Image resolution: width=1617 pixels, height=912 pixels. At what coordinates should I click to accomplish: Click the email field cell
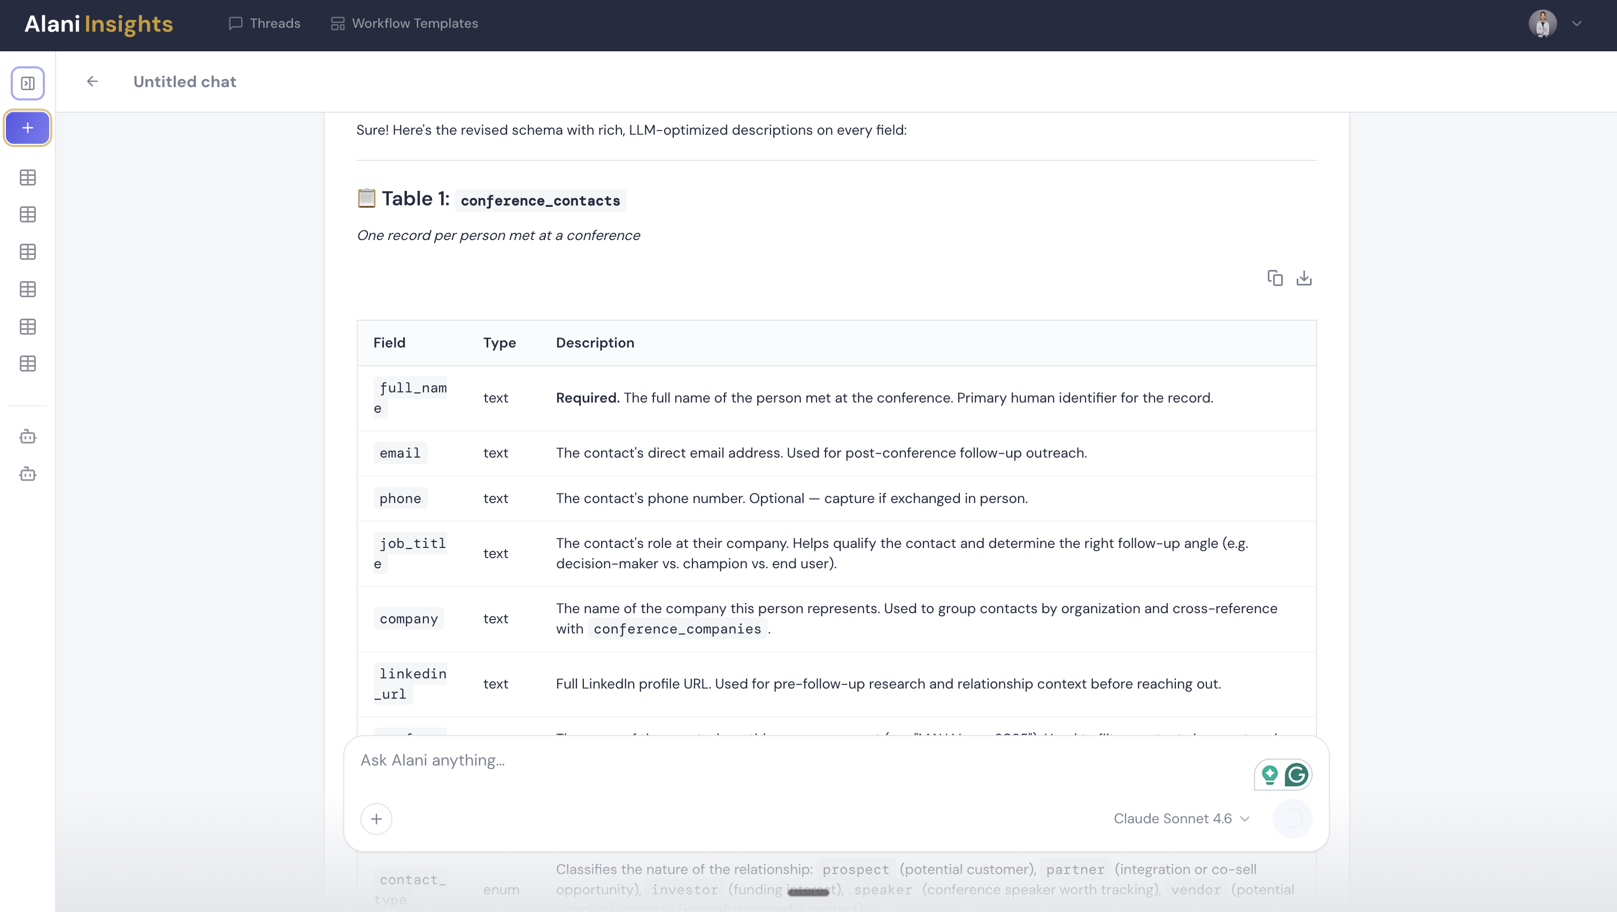[400, 453]
